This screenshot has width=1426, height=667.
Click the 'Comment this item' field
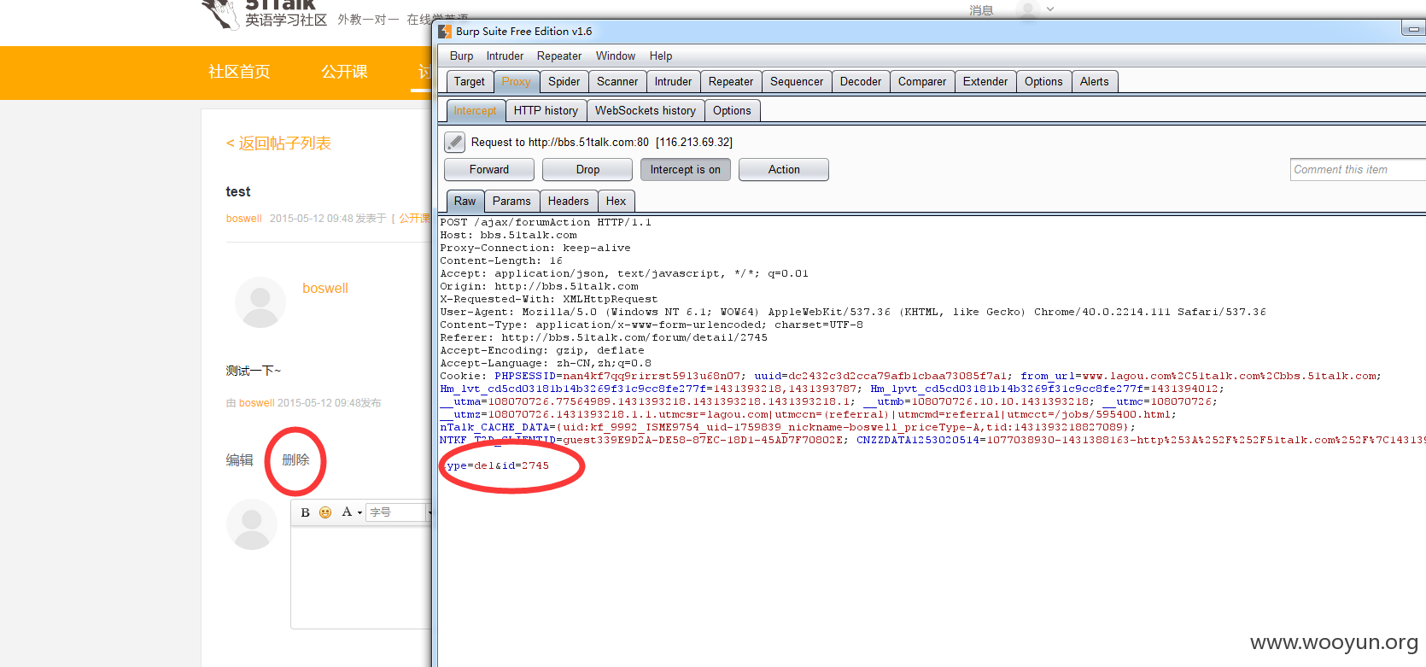pyautogui.click(x=1358, y=169)
